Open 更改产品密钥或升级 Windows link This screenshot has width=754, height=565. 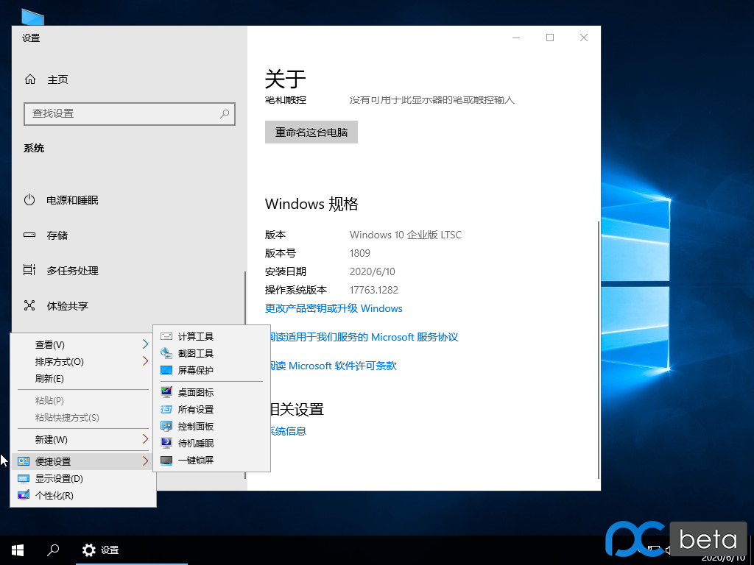click(334, 308)
